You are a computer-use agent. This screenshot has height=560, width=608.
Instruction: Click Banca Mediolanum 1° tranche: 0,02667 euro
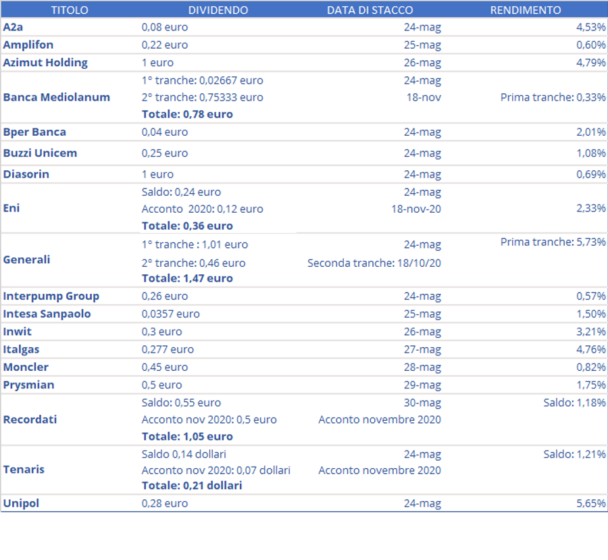(203, 80)
